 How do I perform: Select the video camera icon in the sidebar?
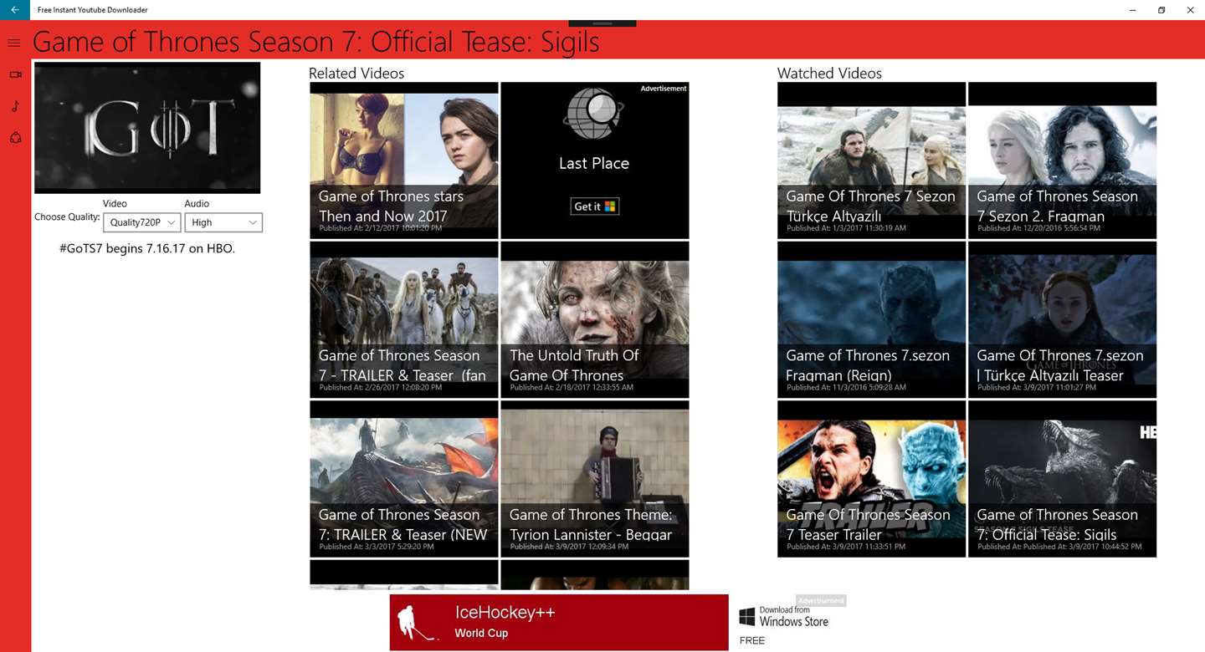click(x=15, y=74)
